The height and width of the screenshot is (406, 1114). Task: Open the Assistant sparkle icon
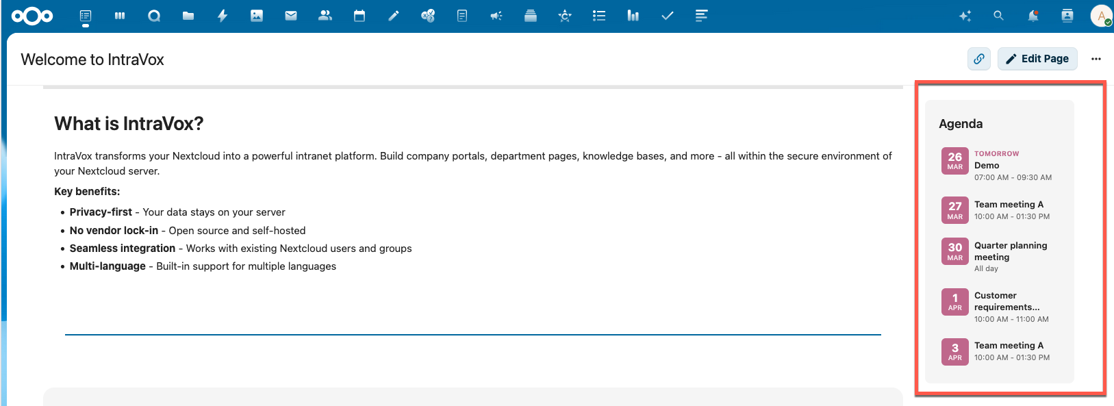[x=965, y=16]
